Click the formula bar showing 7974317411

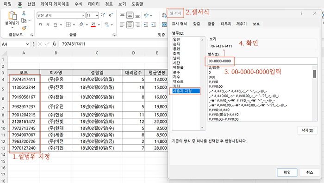pyautogui.click(x=113, y=44)
